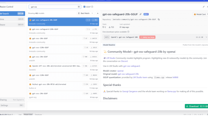The width and height of the screenshot is (208, 117).
Task: Follow the LM Studio link in readme
Action: coord(111,58)
